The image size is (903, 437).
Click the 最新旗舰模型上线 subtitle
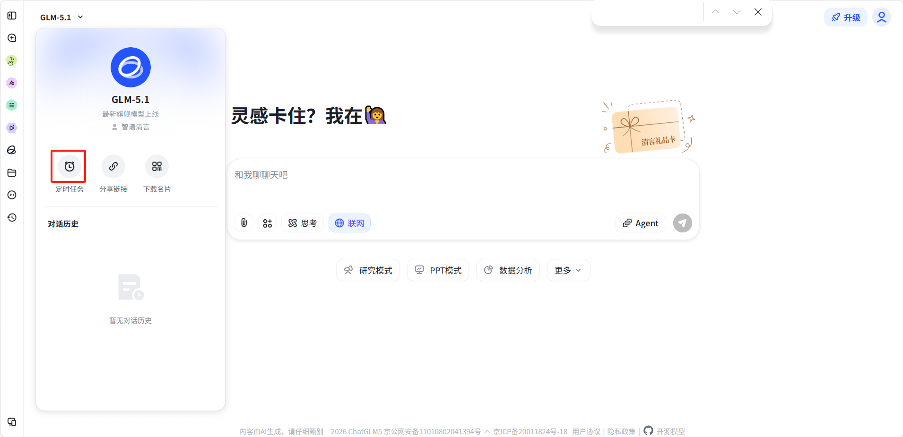[130, 114]
